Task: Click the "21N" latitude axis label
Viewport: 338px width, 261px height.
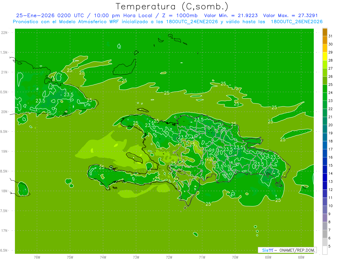Action: (4, 72)
